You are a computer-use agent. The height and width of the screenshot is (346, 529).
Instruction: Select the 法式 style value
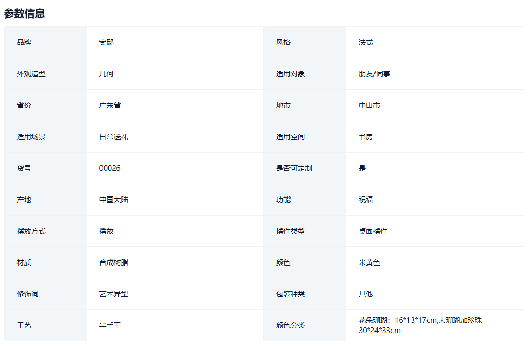click(x=366, y=42)
